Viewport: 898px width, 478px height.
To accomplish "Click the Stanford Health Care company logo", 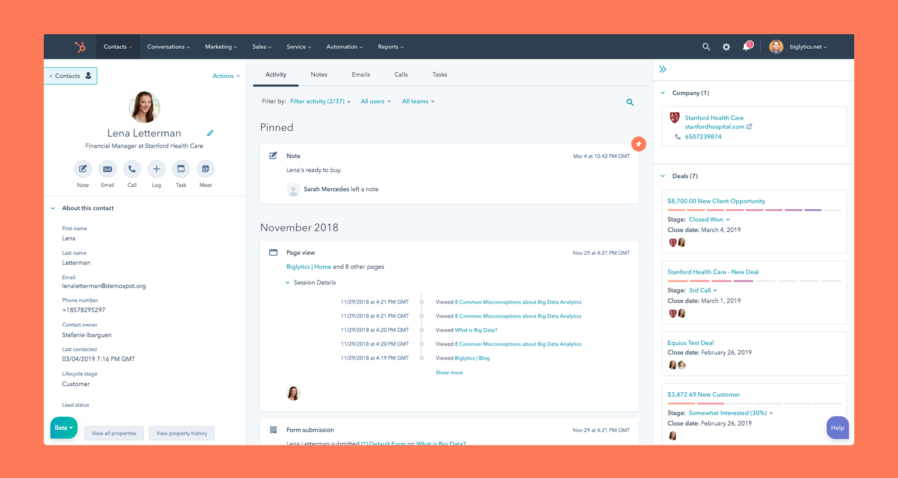I will 675,118.
